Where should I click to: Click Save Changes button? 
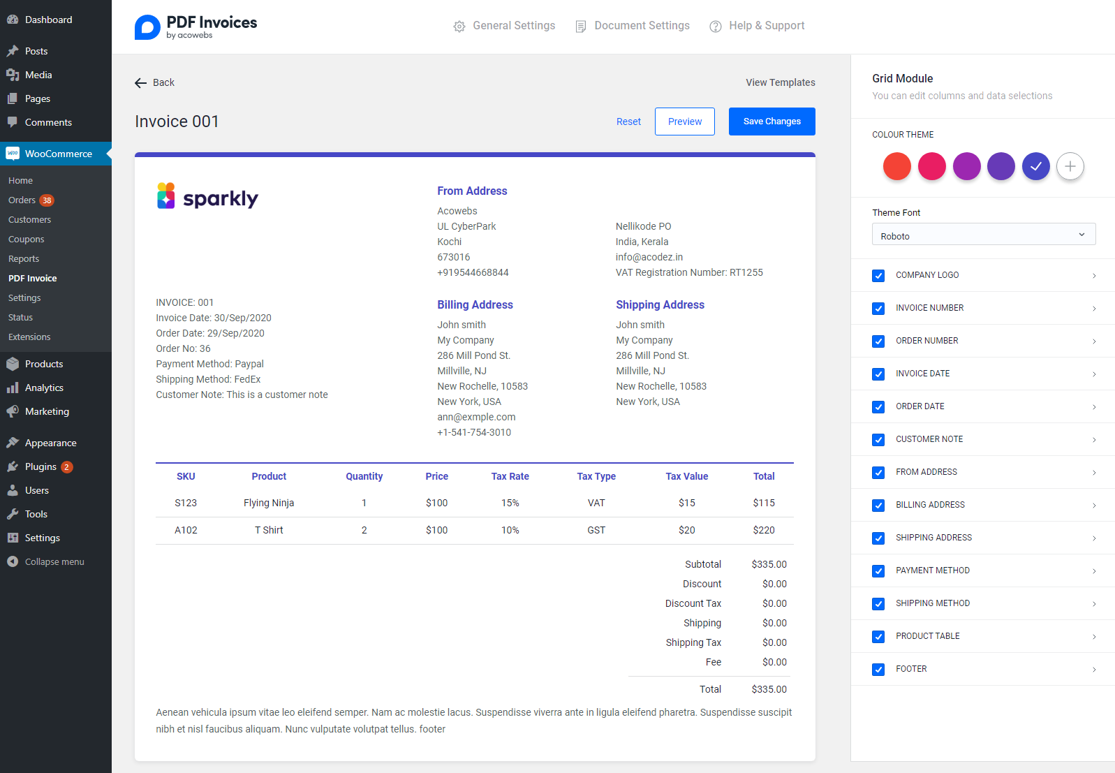pos(772,122)
